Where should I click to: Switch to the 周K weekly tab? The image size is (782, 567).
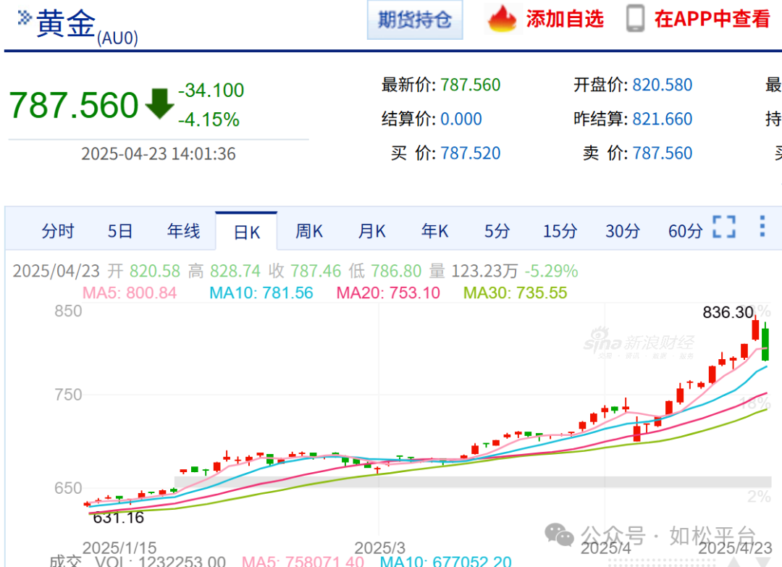309,231
